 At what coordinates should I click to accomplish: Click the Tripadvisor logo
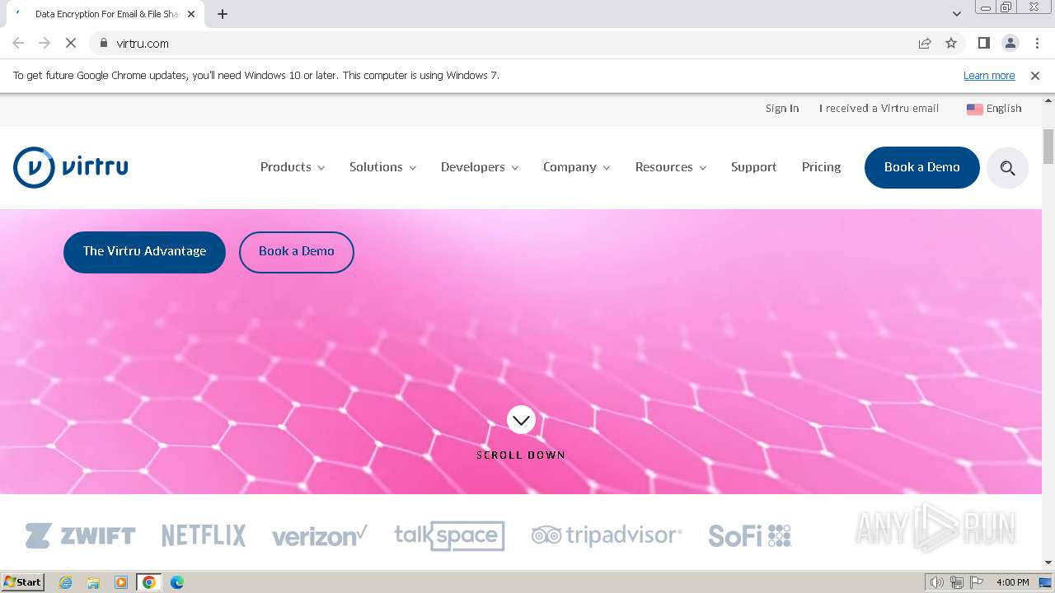click(607, 536)
